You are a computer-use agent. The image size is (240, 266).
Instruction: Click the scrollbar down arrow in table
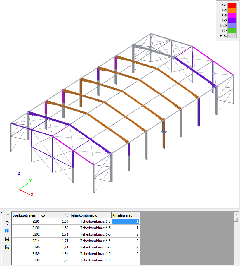[236, 262]
